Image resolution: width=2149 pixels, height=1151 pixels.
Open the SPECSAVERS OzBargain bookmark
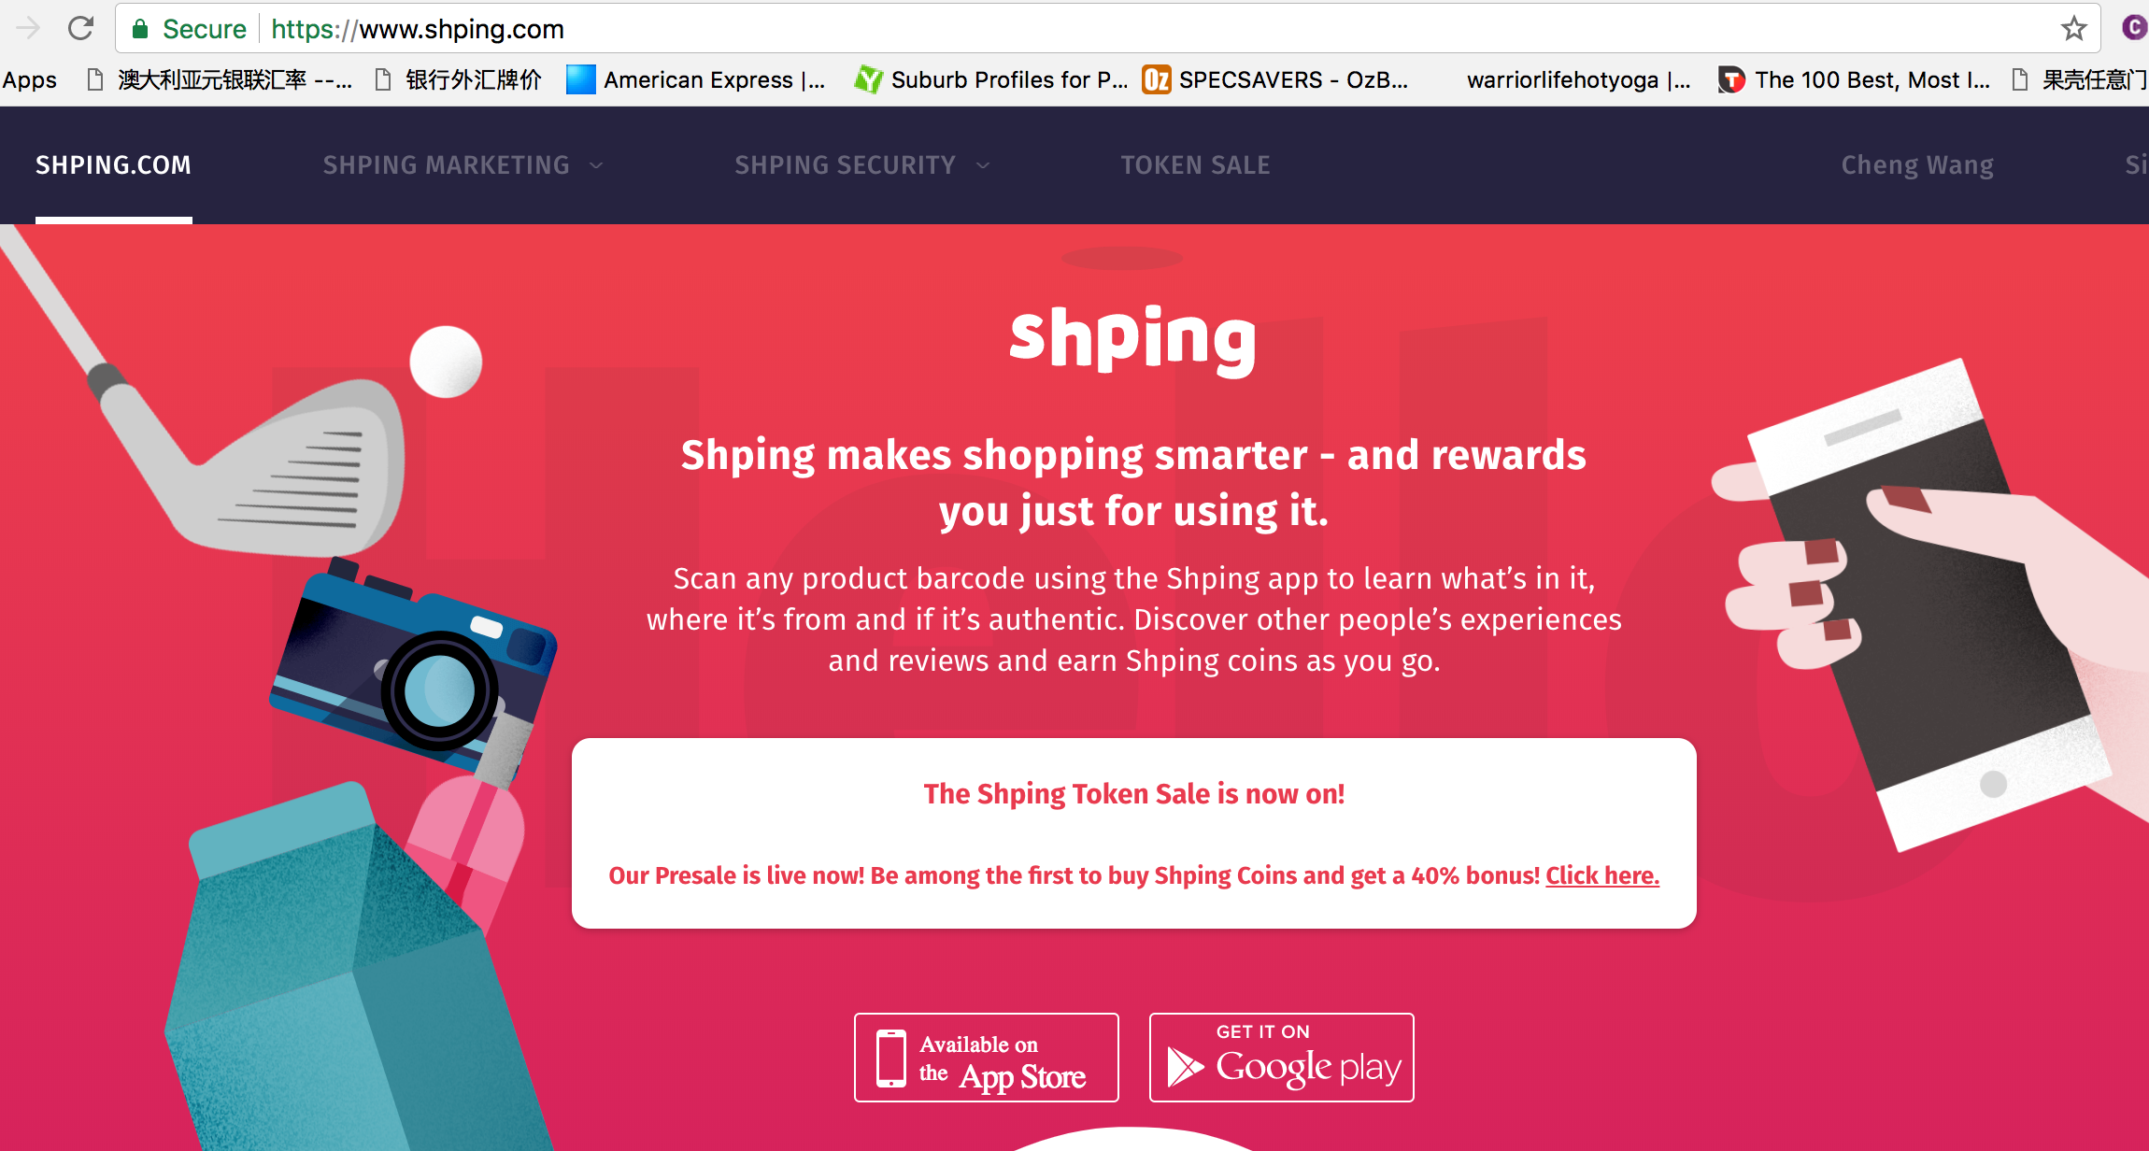point(1275,80)
